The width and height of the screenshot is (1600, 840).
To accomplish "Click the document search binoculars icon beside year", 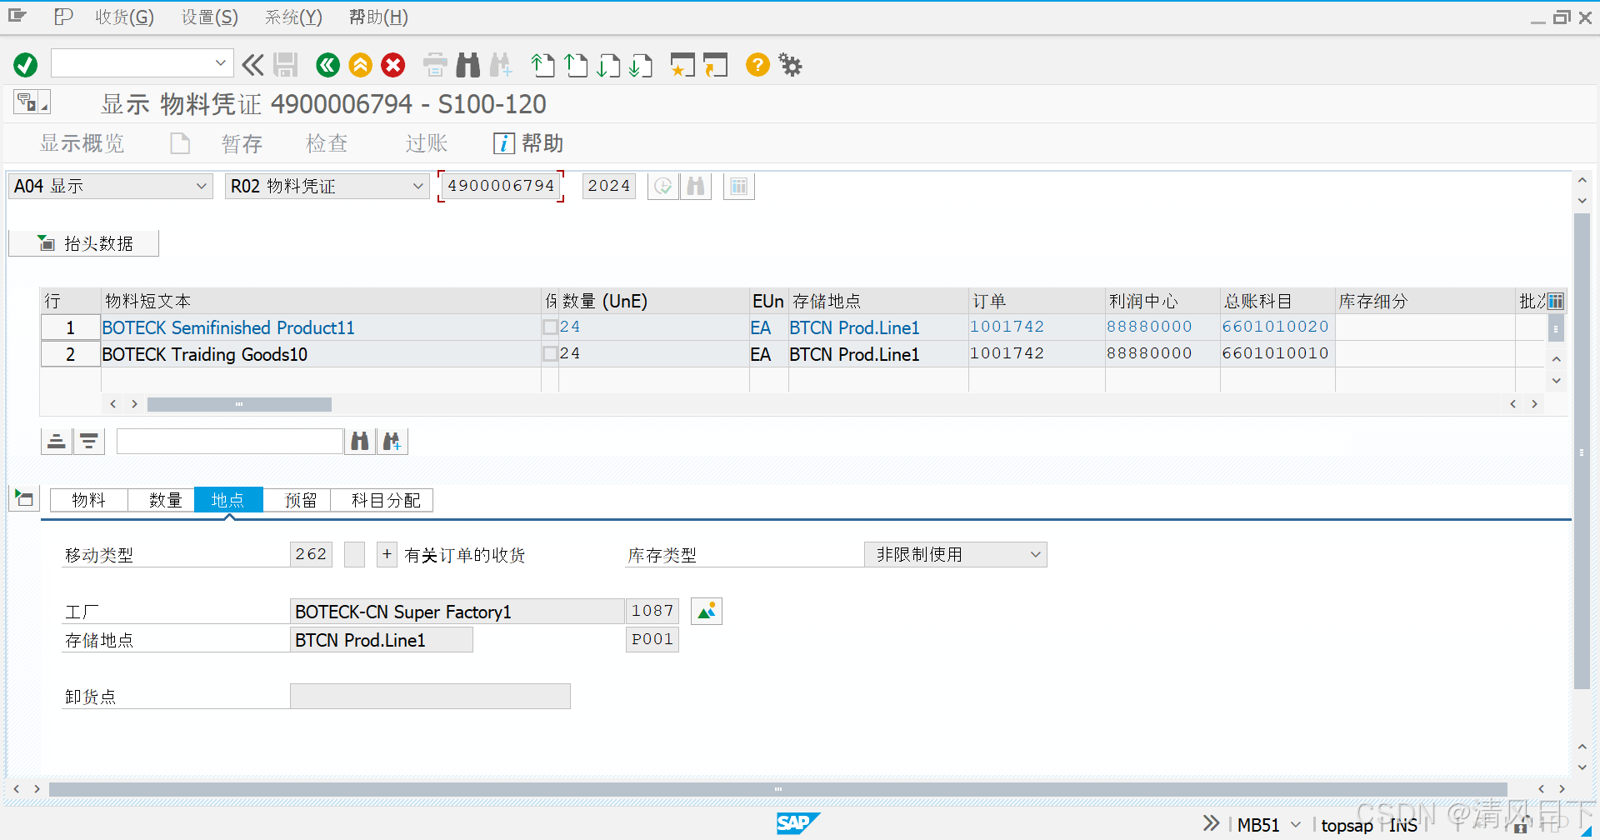I will [x=696, y=186].
